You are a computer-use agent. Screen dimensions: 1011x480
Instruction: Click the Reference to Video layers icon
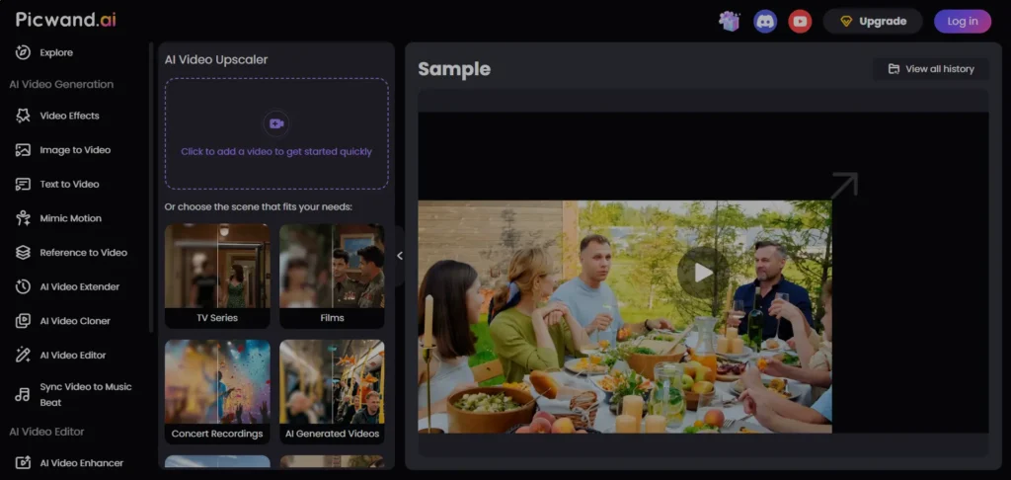coord(24,252)
